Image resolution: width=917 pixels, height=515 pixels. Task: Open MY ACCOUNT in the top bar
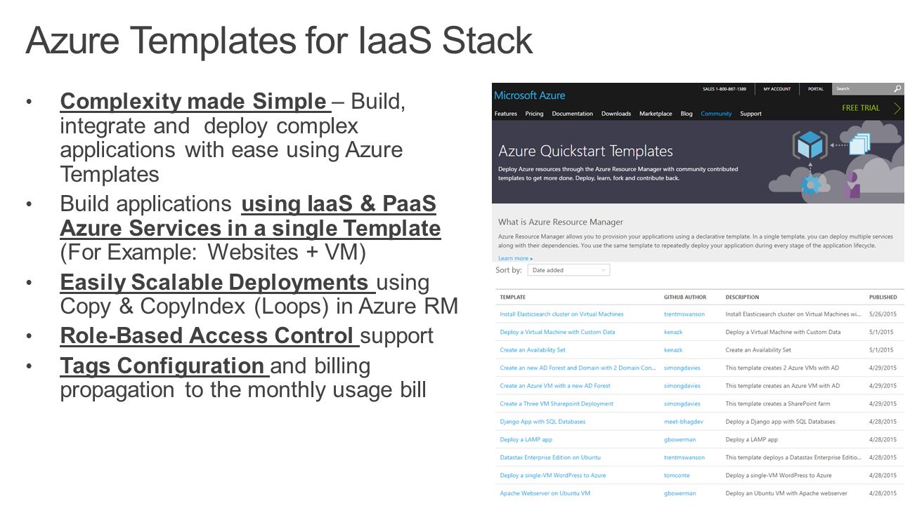[777, 89]
